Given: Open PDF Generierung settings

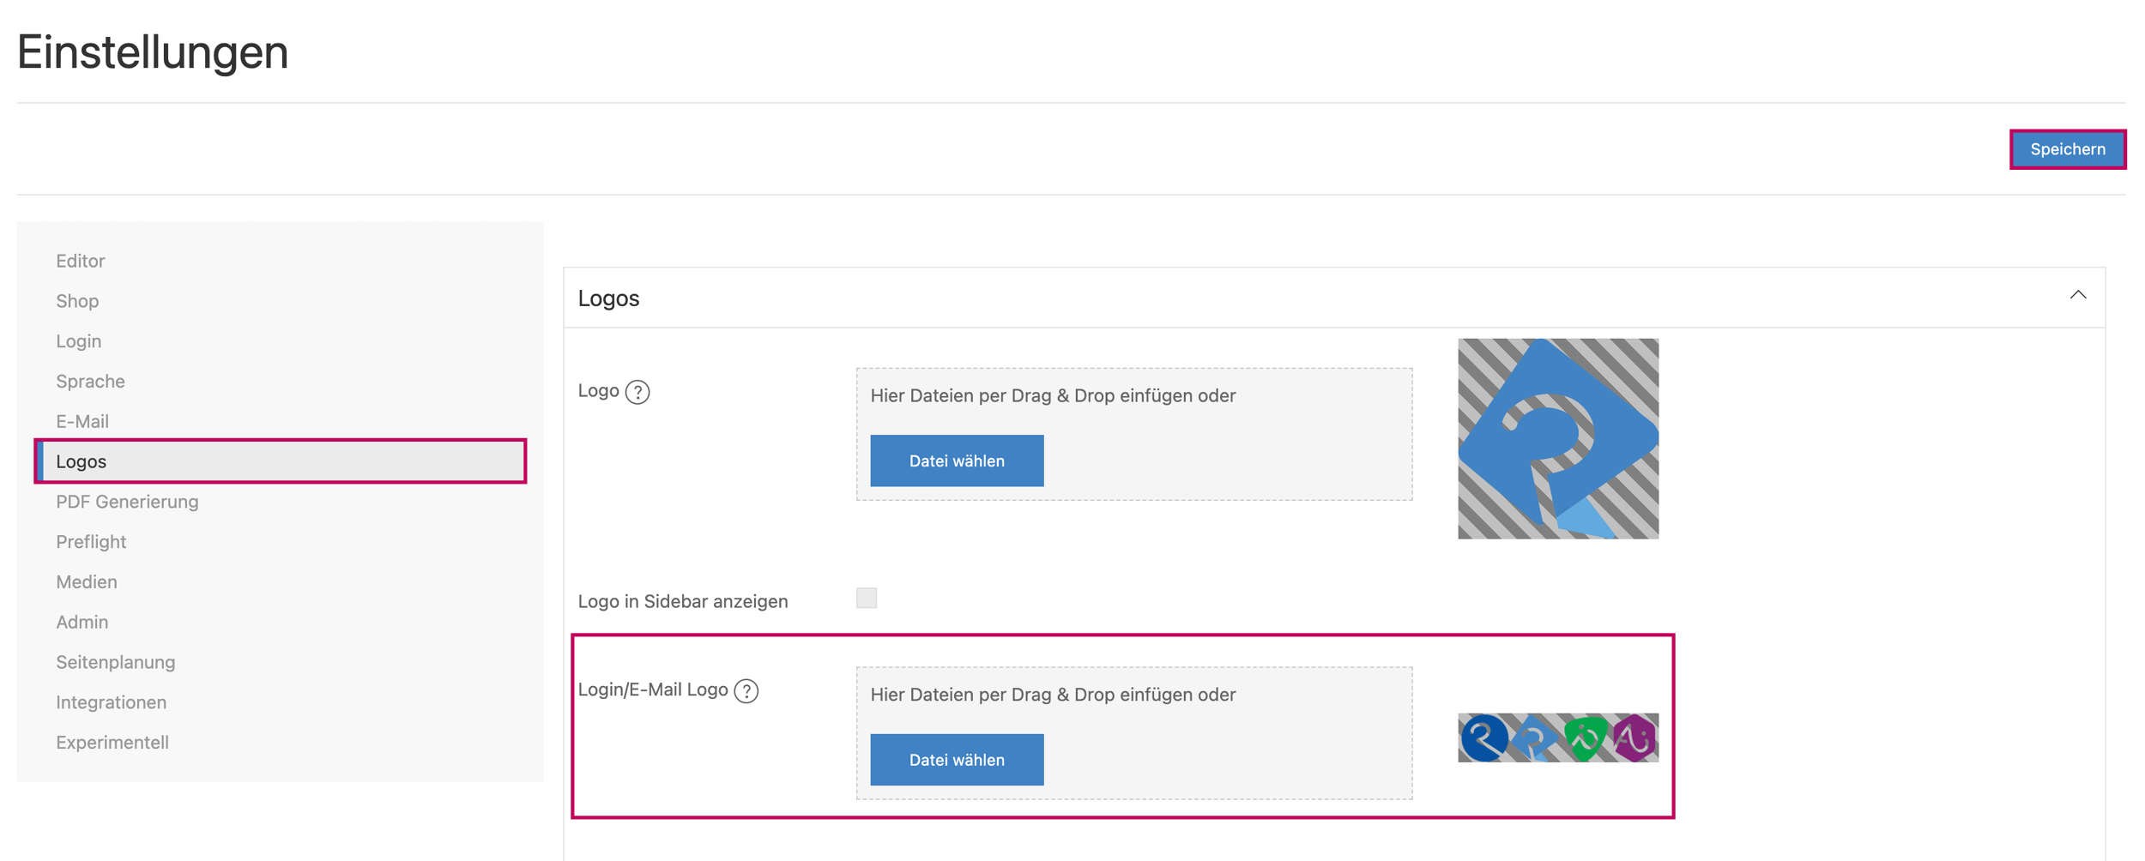Looking at the screenshot, I should pyautogui.click(x=127, y=502).
